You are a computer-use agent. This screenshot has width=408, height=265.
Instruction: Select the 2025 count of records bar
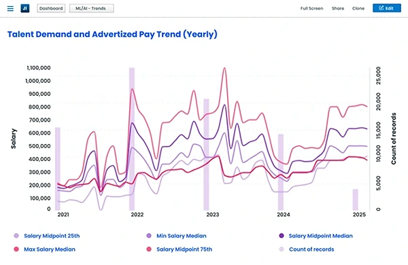355,200
